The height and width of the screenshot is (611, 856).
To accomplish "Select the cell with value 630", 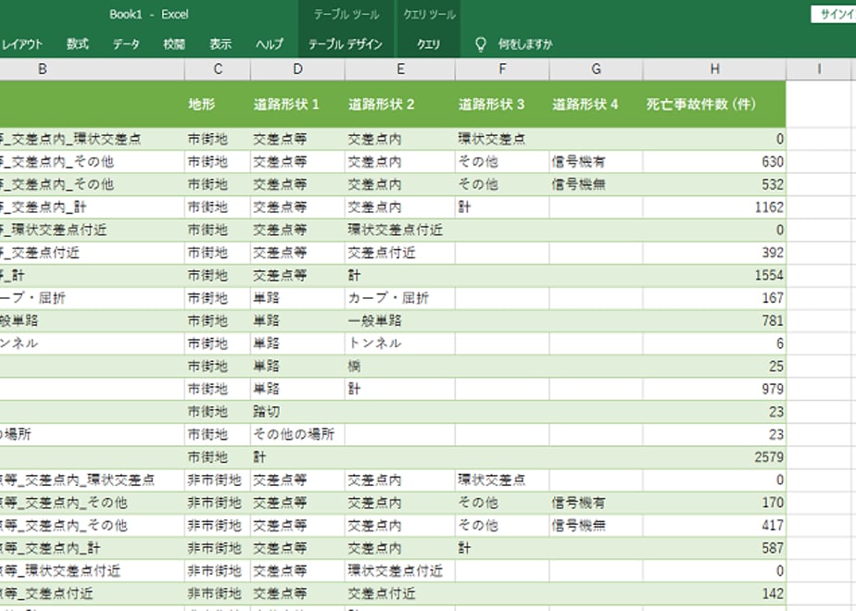I will click(714, 162).
